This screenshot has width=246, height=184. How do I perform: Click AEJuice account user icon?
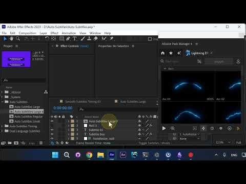[238, 61]
